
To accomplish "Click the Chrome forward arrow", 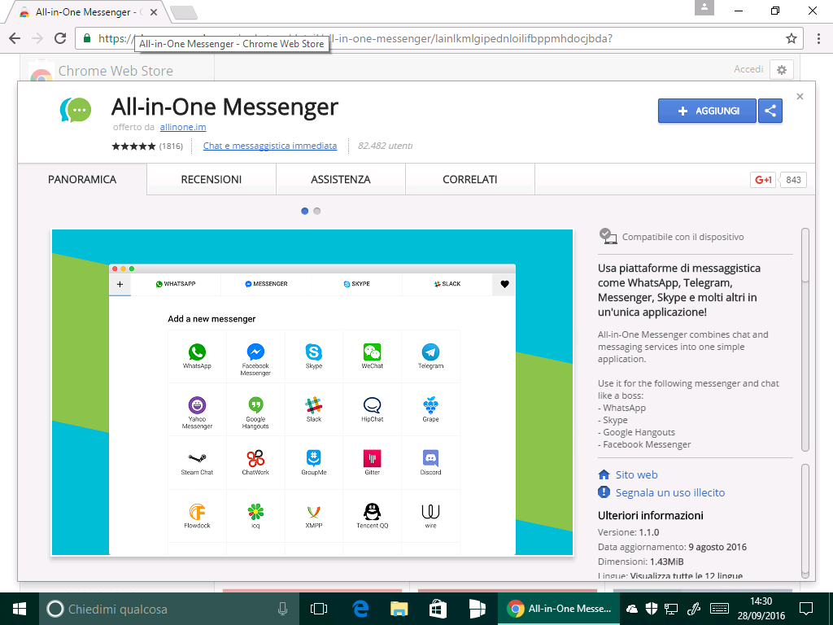I will click(37, 38).
